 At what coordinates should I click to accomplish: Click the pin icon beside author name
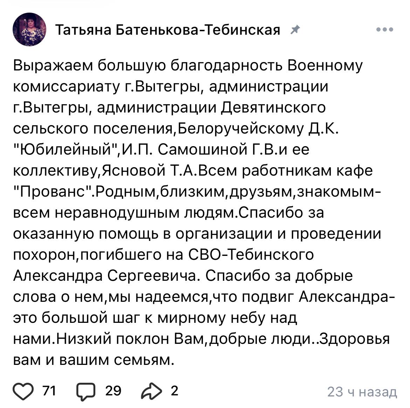(295, 29)
